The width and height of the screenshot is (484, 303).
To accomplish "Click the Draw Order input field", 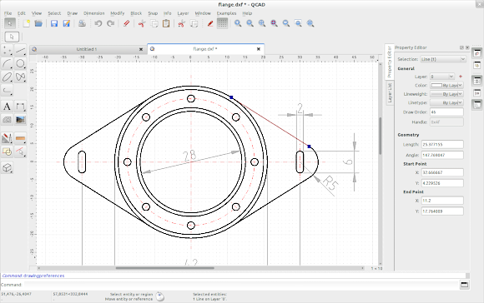I will click(446, 112).
